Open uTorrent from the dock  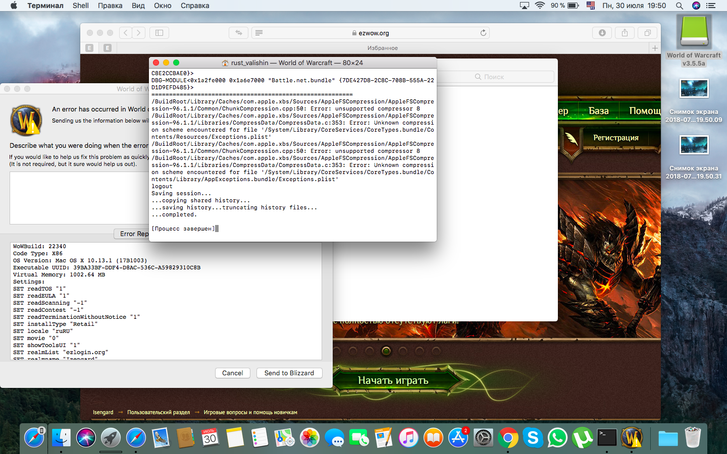tap(582, 438)
